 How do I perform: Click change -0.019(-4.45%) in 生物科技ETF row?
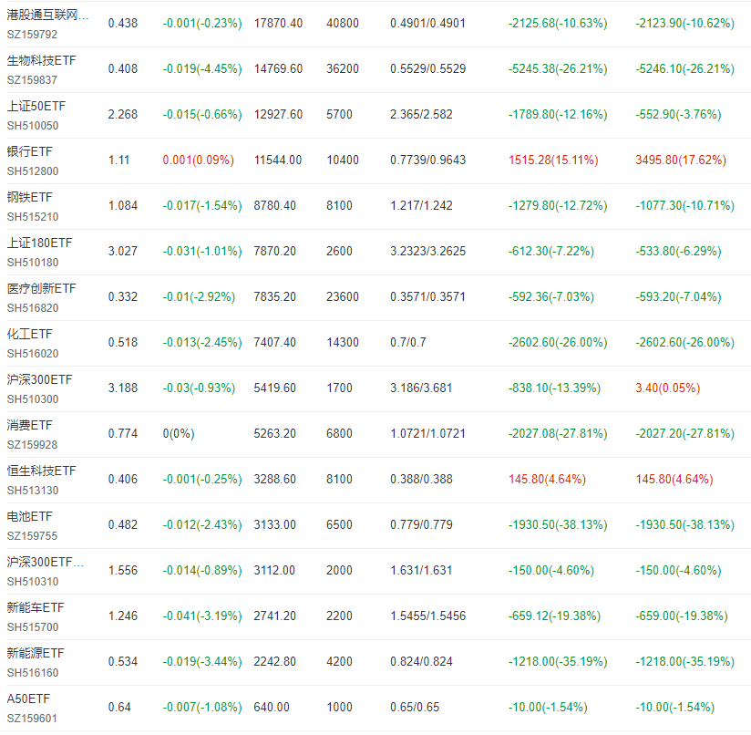point(202,68)
